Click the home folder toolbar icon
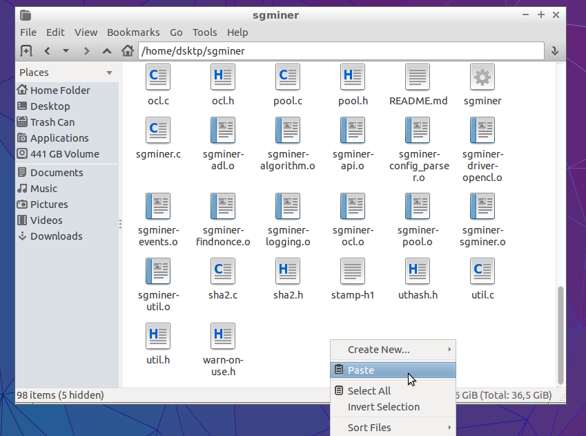 click(x=127, y=50)
